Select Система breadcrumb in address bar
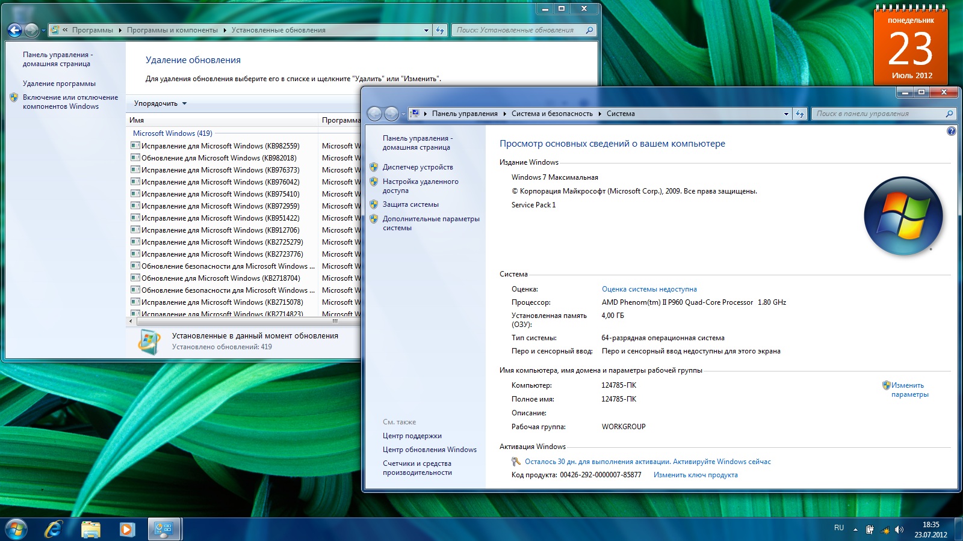Screen dimensions: 963x541 [x=621, y=114]
